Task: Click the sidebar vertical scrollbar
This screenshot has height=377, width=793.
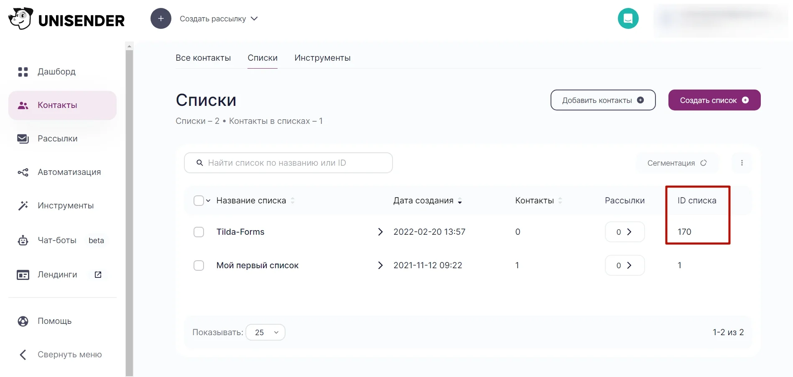Action: (129, 213)
